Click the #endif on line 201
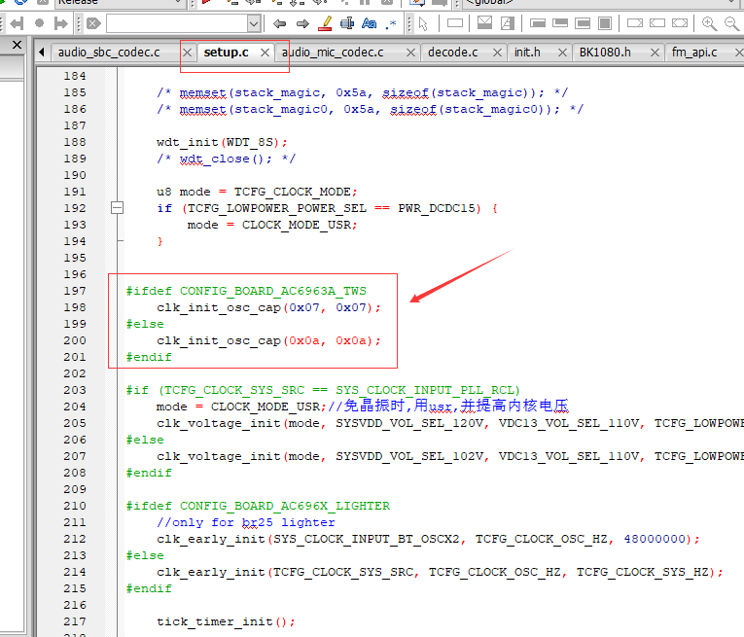 click(x=149, y=357)
